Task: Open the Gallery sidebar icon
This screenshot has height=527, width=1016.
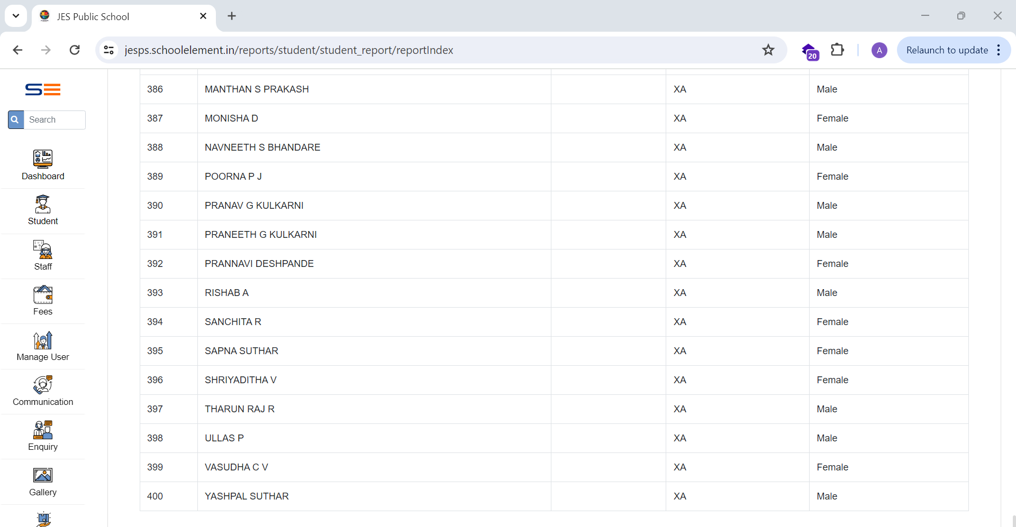Action: (x=43, y=476)
